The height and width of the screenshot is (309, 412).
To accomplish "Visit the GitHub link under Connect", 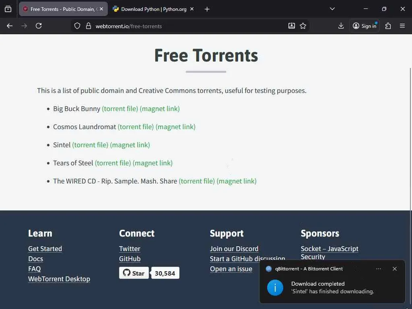I will (130, 259).
